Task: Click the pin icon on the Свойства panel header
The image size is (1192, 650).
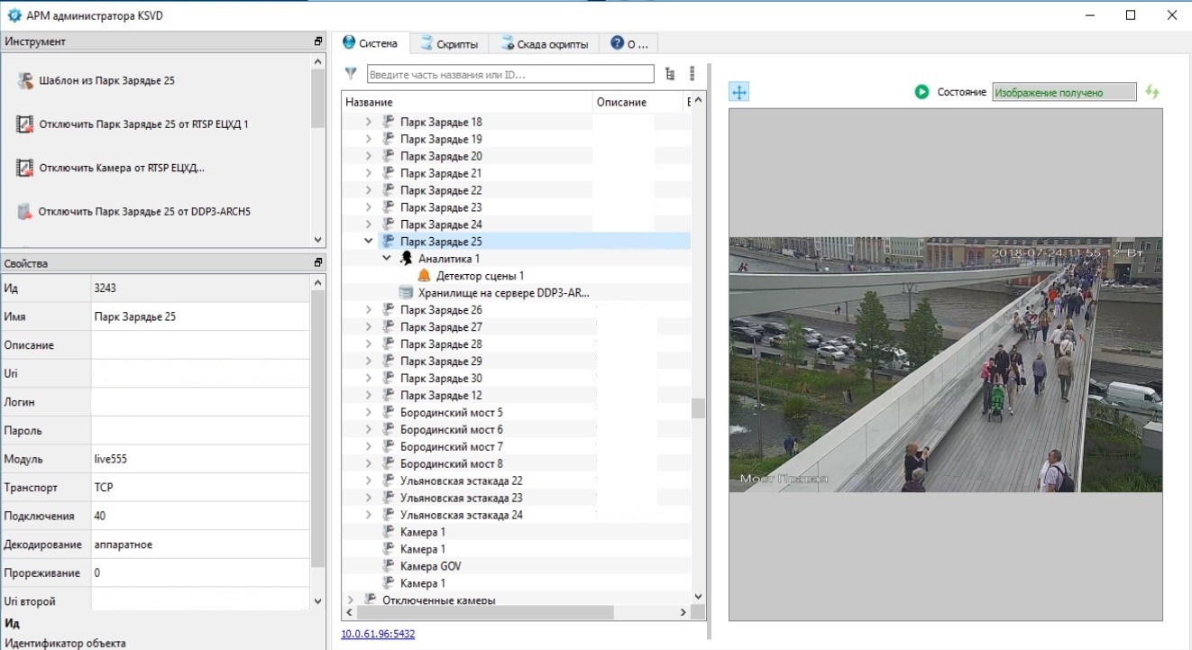Action: [x=316, y=262]
